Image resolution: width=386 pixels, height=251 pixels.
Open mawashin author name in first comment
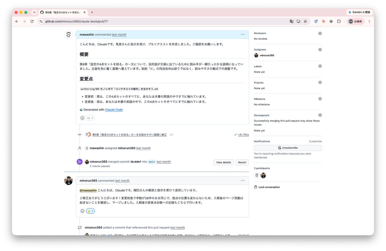[x=87, y=34]
